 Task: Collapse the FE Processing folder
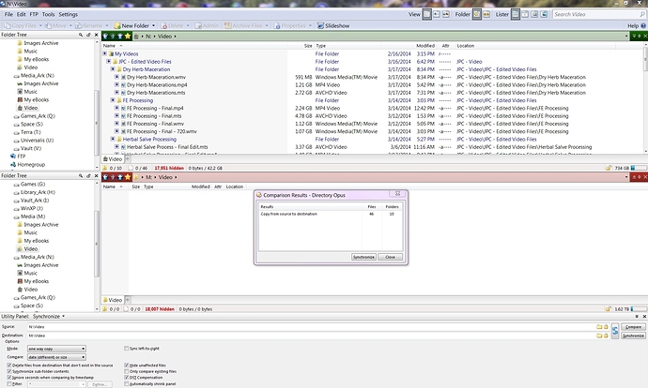click(x=113, y=100)
